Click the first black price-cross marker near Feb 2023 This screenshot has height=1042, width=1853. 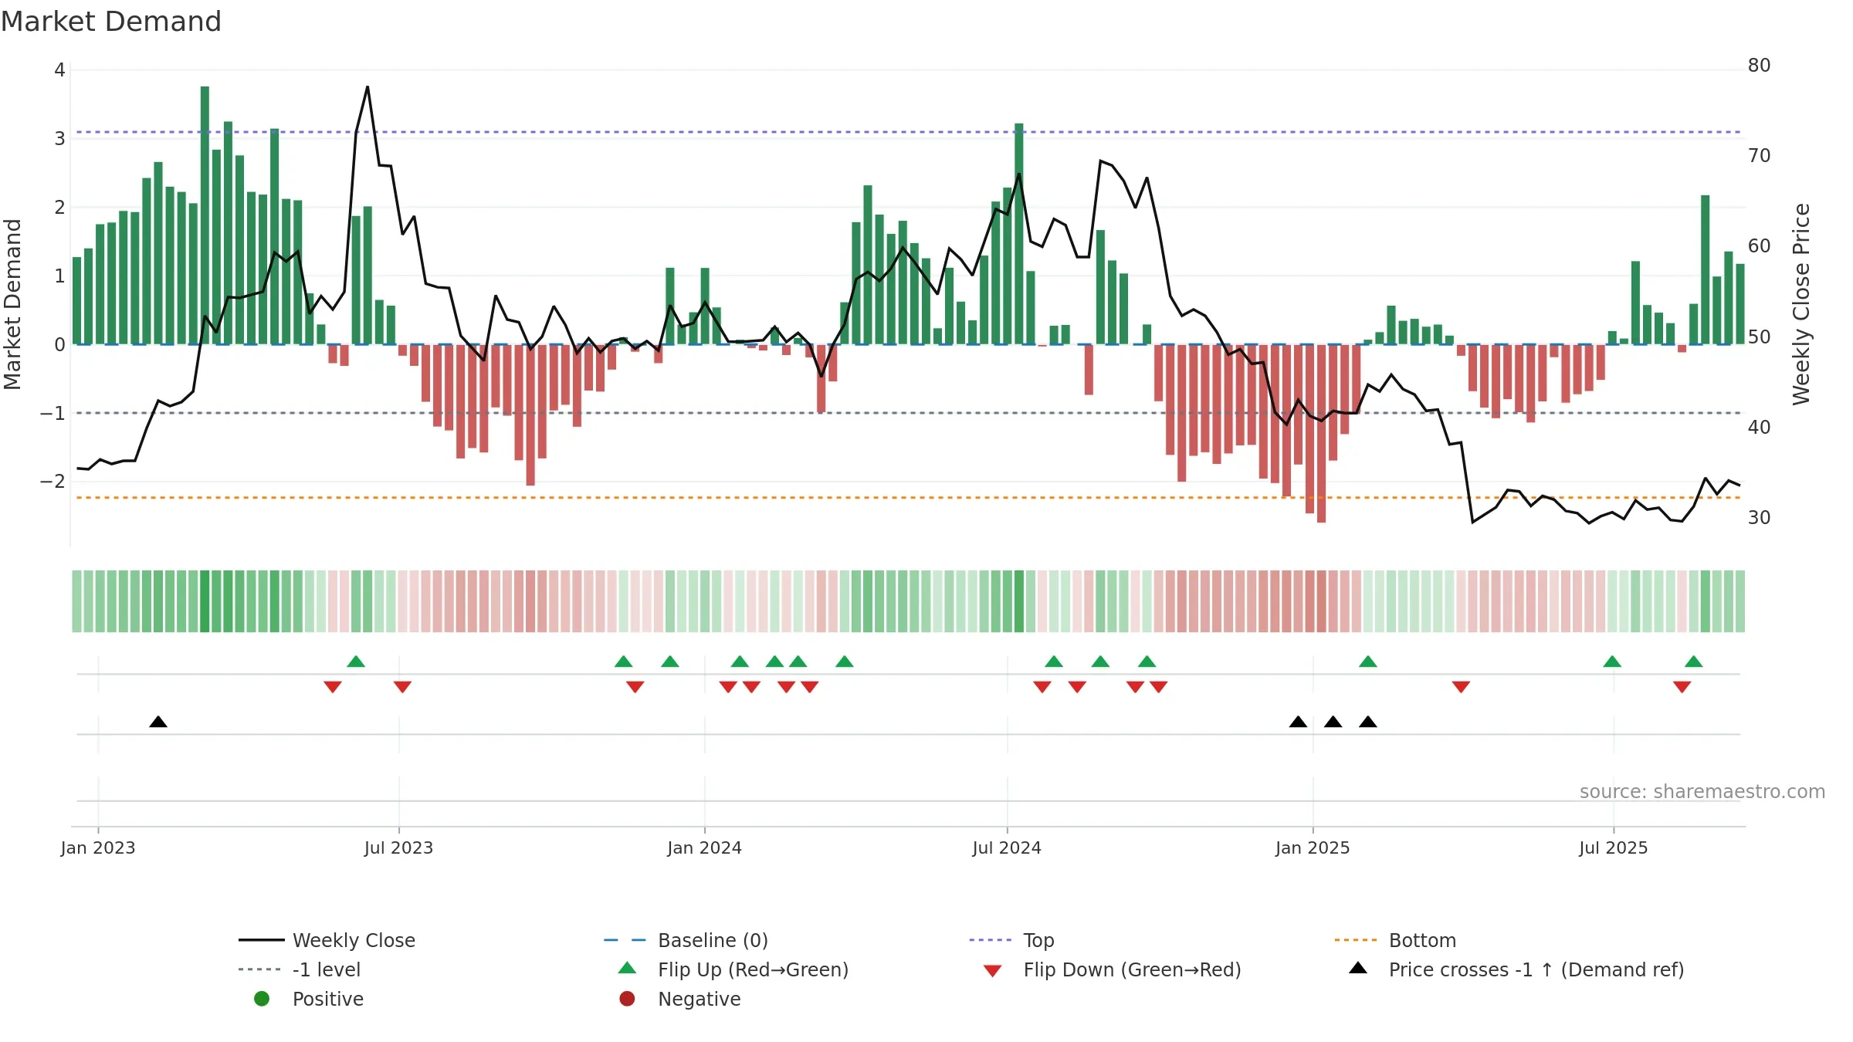(x=158, y=722)
